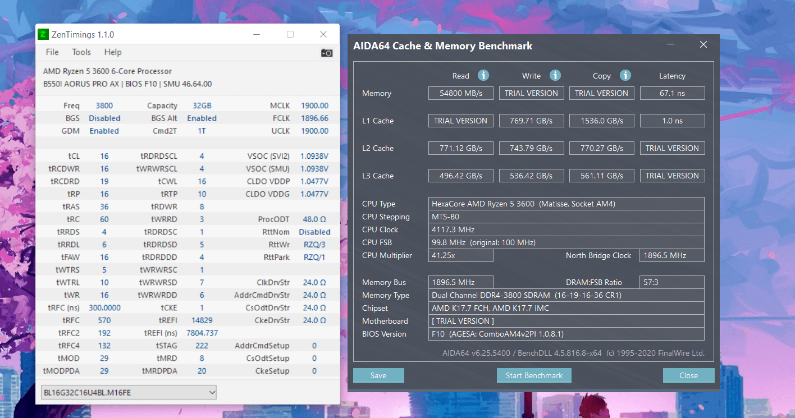Click Start Benchmark in AIDA64

pyautogui.click(x=534, y=375)
